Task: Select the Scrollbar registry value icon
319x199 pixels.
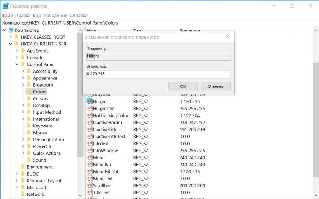Action: (90, 185)
